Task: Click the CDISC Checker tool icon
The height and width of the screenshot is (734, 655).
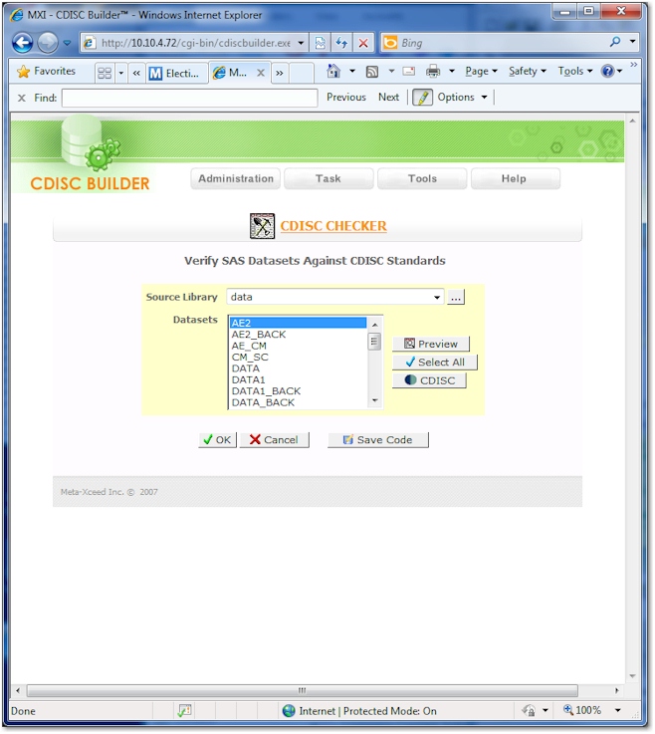Action: (262, 226)
